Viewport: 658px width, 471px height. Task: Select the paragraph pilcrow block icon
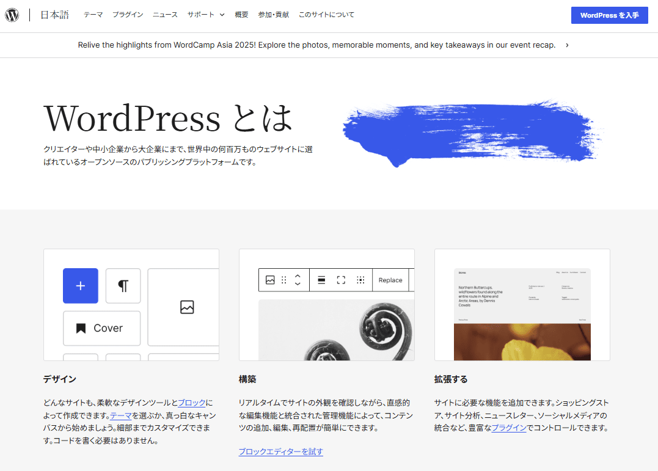coord(123,286)
